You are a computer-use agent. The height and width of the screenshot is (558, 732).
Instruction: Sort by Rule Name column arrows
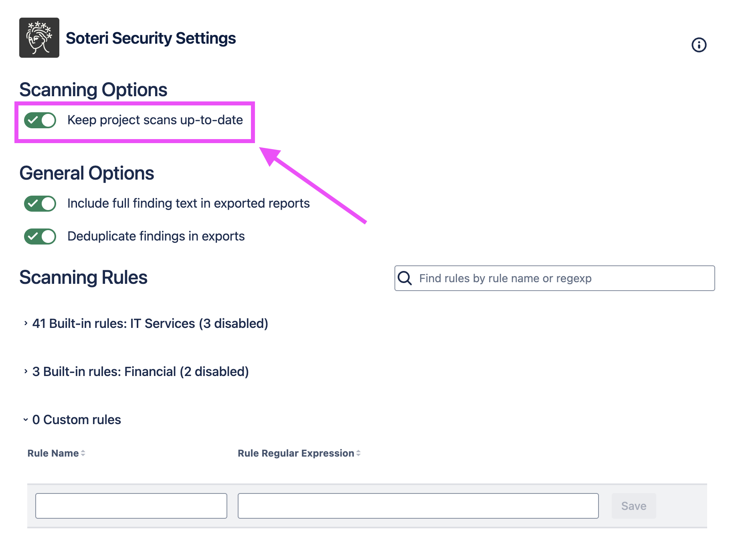(x=83, y=453)
